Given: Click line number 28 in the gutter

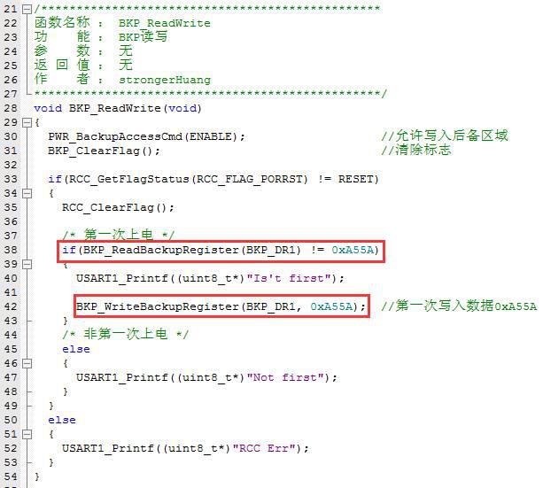Looking at the screenshot, I should (x=11, y=108).
